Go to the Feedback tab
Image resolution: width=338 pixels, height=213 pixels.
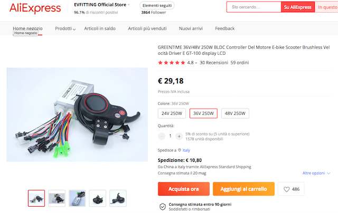[x=225, y=28]
